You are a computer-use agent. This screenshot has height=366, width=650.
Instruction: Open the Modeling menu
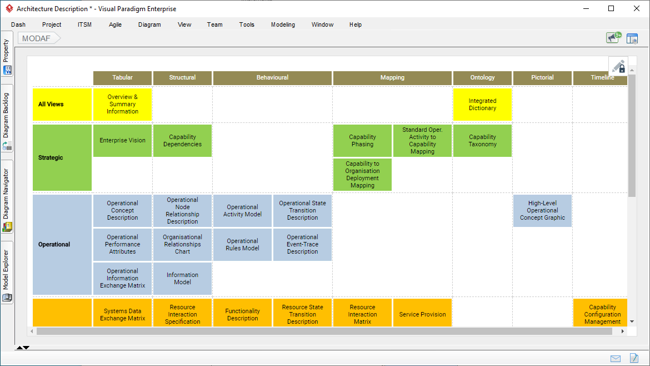pos(283,24)
